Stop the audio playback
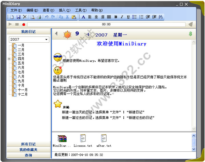 17,24
